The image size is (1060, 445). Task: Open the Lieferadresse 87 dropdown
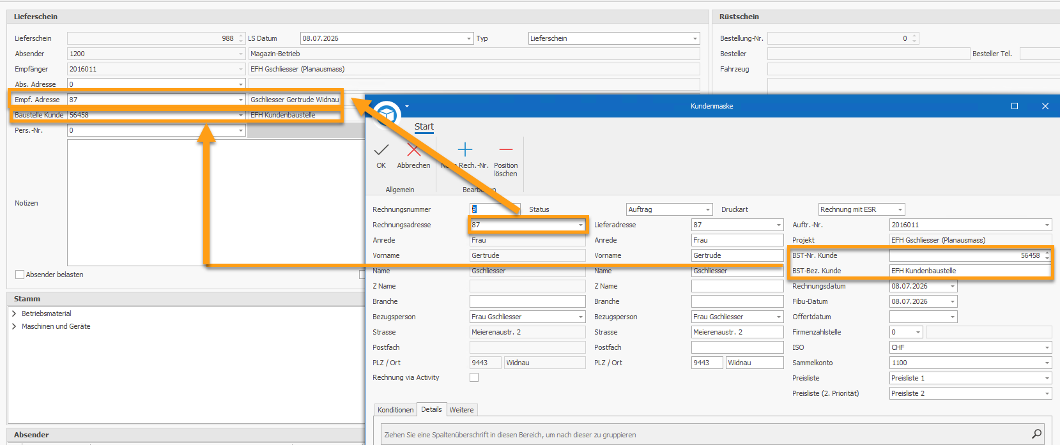click(x=779, y=225)
